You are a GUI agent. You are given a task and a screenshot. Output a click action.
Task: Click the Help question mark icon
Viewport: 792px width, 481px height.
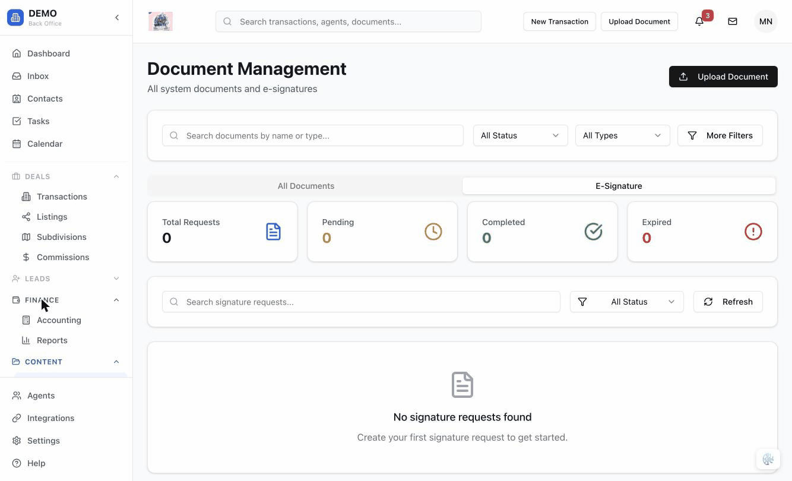(x=17, y=463)
